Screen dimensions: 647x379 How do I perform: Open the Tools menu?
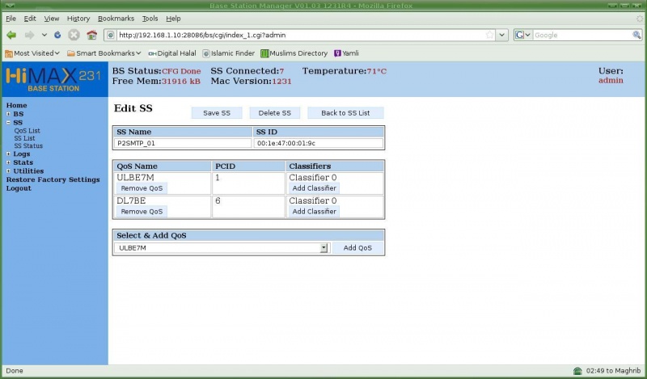pos(150,18)
